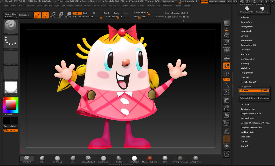Select the TrimDynamic brush
275x166 pixels.
(103, 159)
